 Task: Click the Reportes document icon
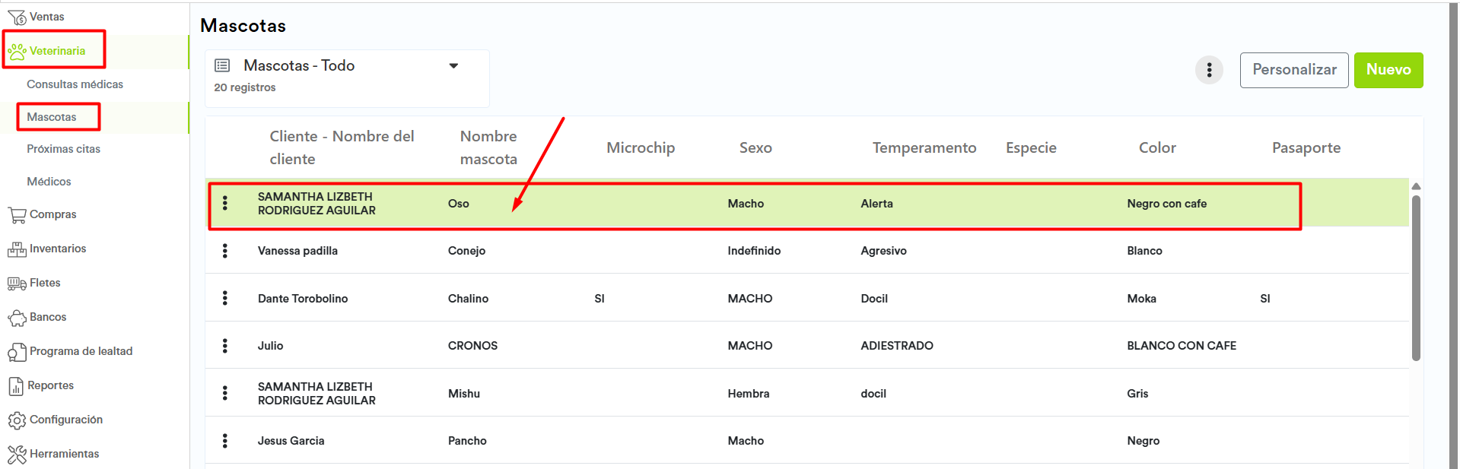click(x=16, y=386)
